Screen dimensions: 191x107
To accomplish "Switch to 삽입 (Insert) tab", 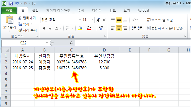I will coord(35,11).
